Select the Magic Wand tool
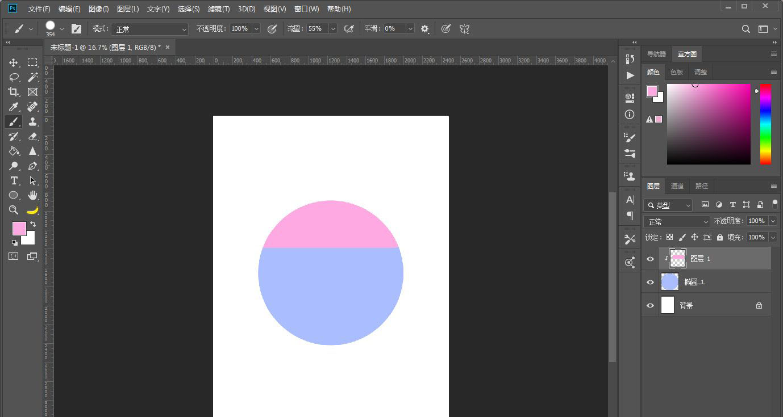 point(32,77)
